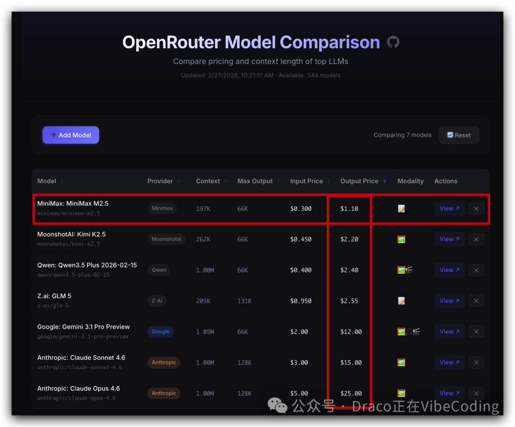Click GLM 5 max output 131K
Viewport: 515px width, 427px height.
[x=244, y=301]
